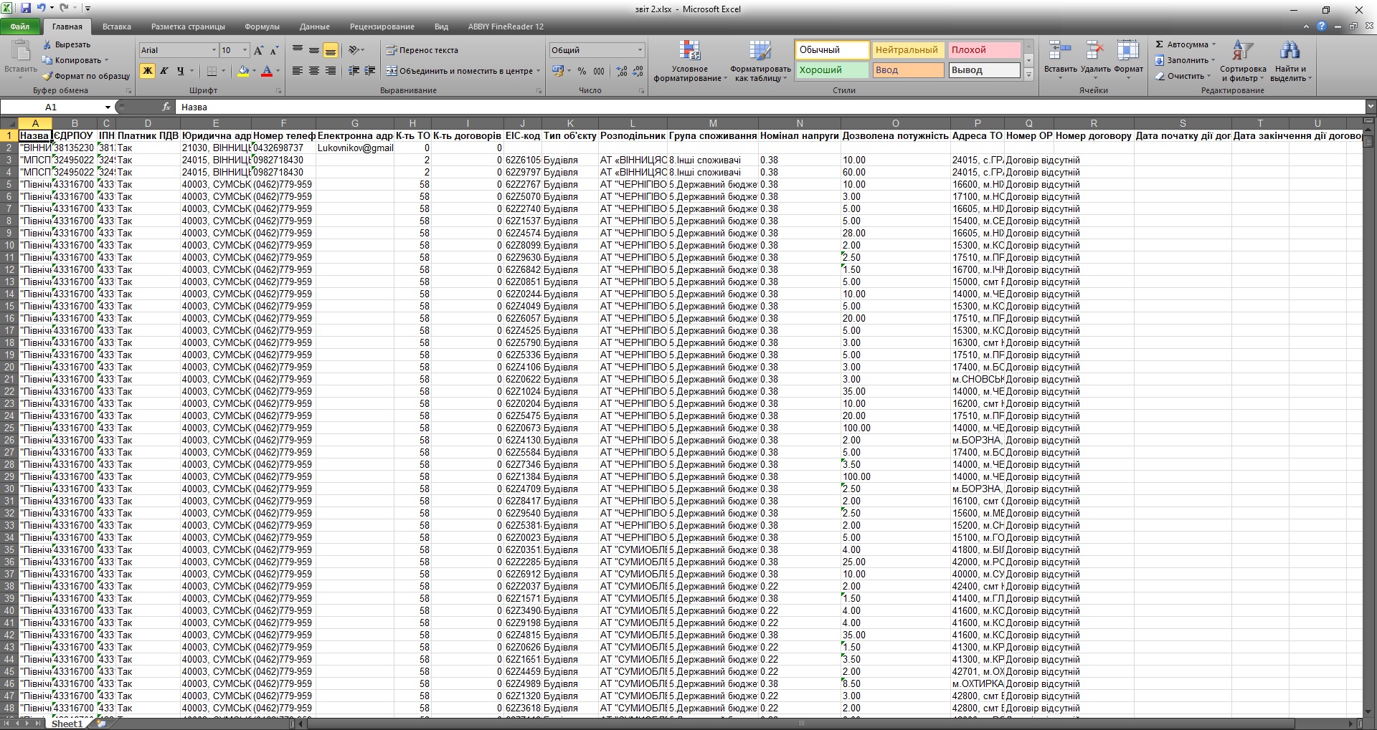This screenshot has width=1377, height=730.
Task: Open the Name Box dropdown arrow
Action: click(108, 107)
